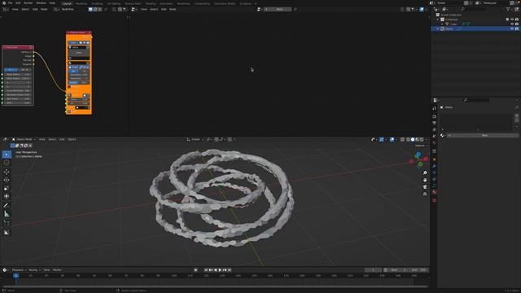This screenshot has width=521, height=293.
Task: Open the Render menu
Action: click(x=28, y=3)
